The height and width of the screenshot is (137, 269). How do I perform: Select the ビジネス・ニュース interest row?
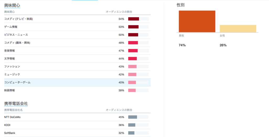(x=77, y=35)
